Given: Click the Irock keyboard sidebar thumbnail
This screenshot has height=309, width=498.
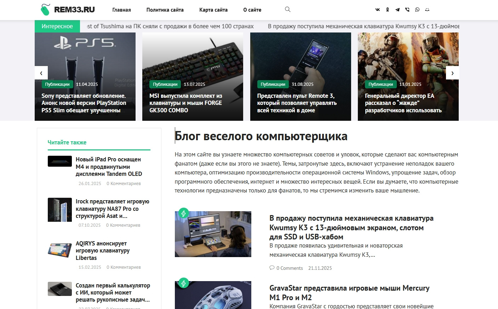Looking at the screenshot, I should click(x=60, y=210).
